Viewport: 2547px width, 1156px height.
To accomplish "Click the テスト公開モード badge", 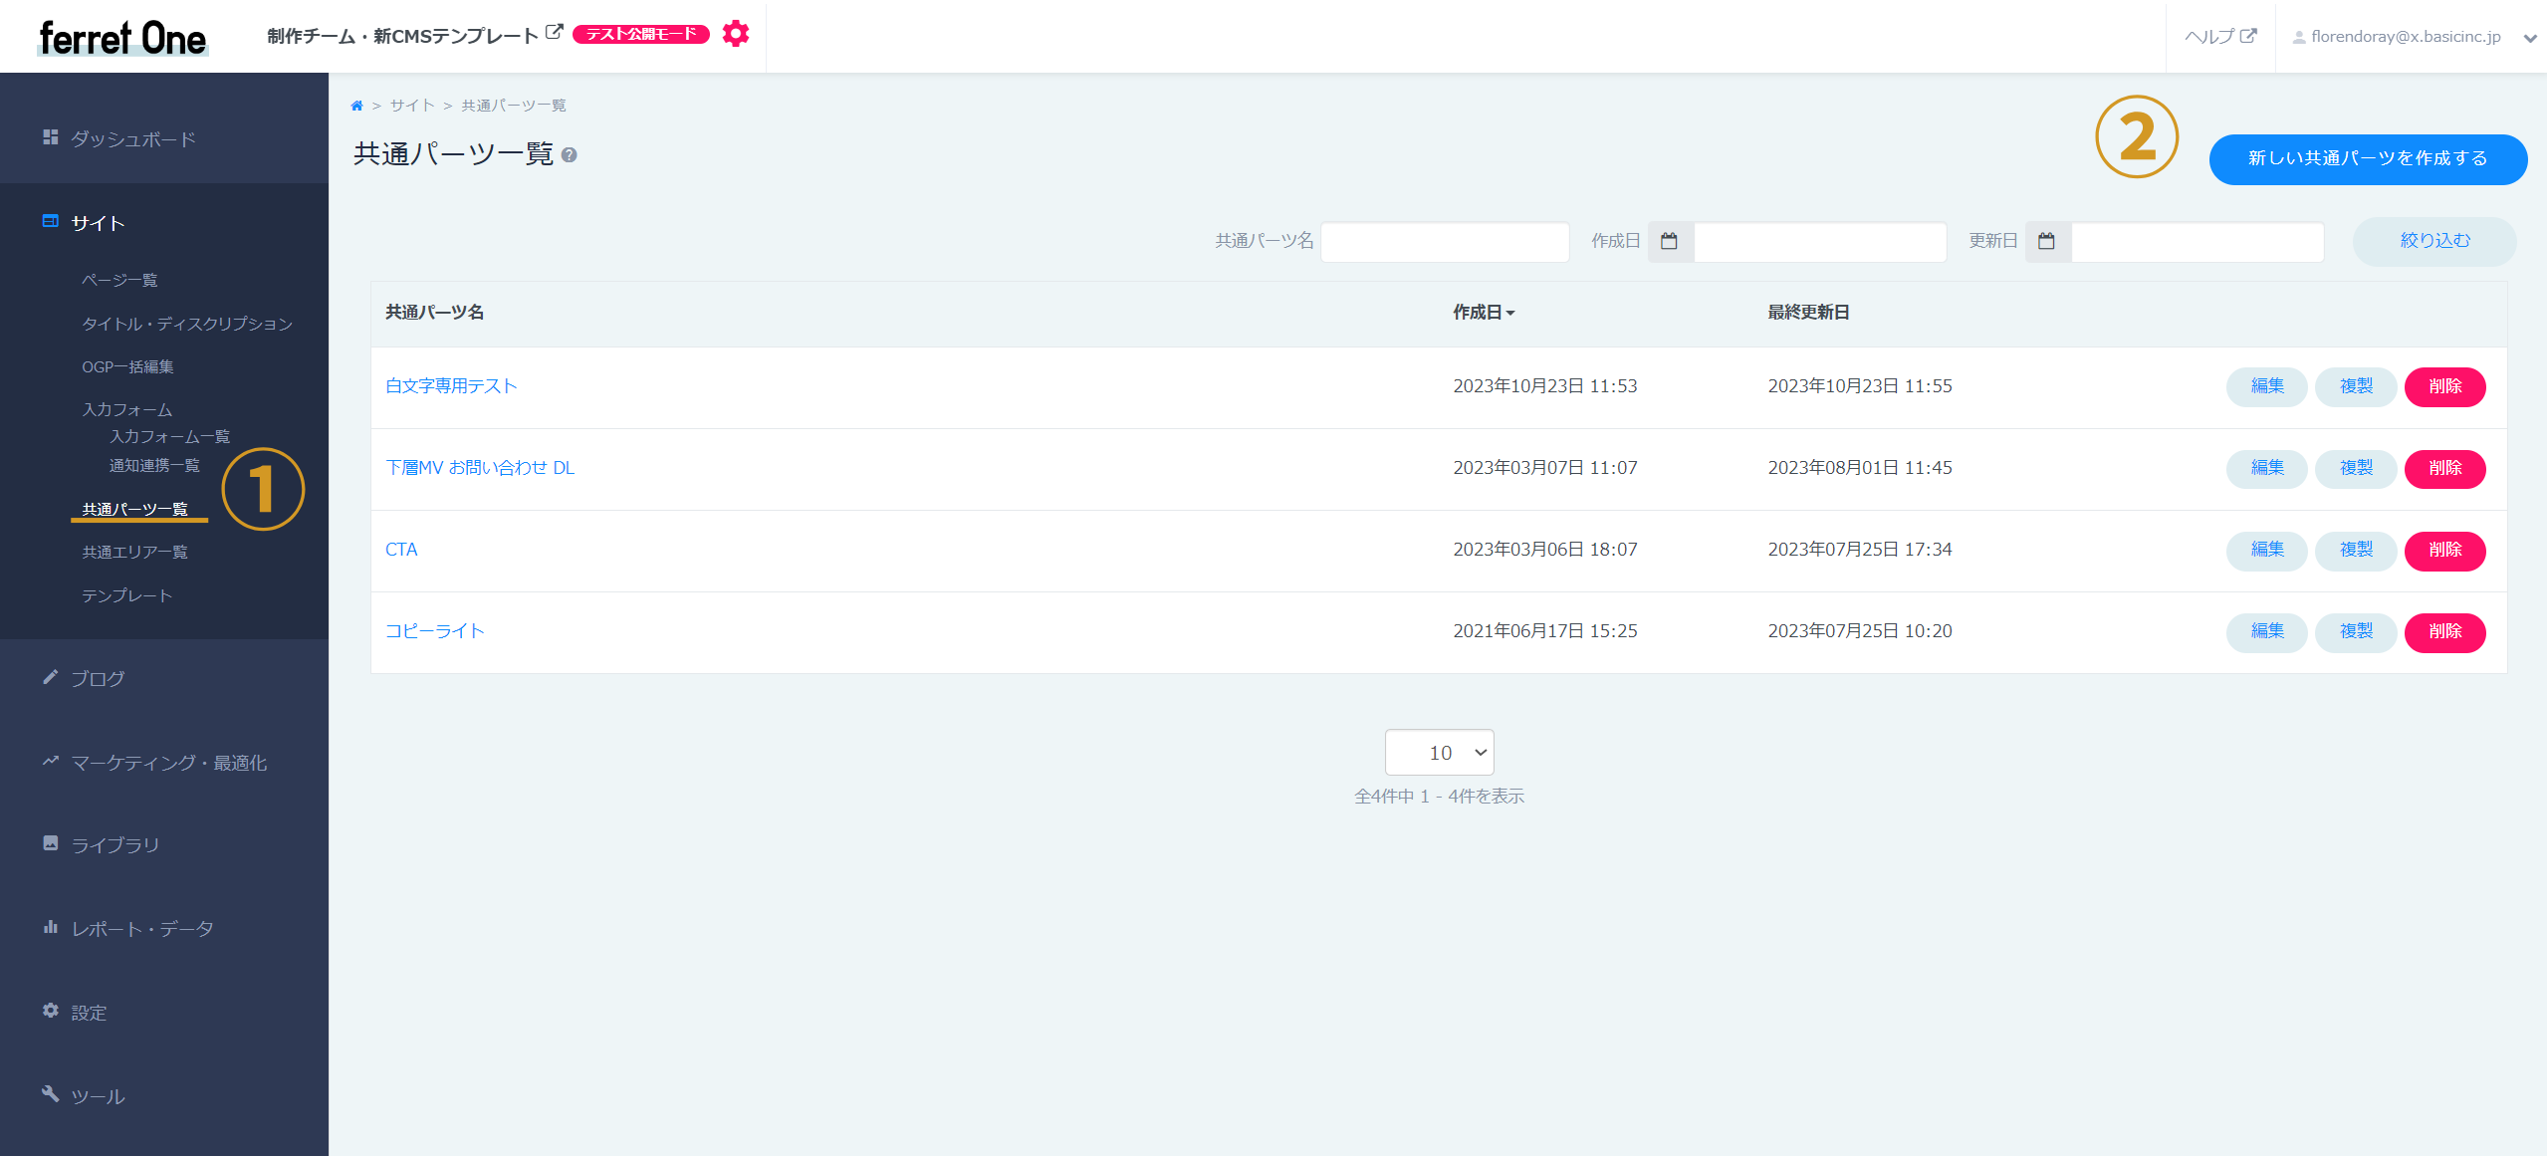I will [640, 35].
